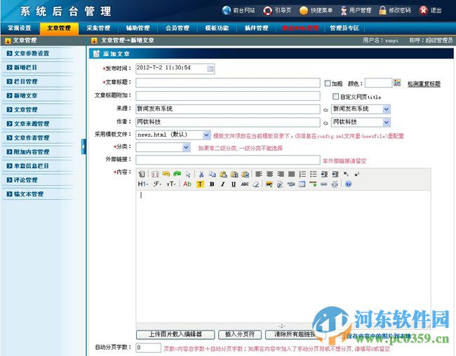Switch to 辅助管理 tab

[138, 28]
